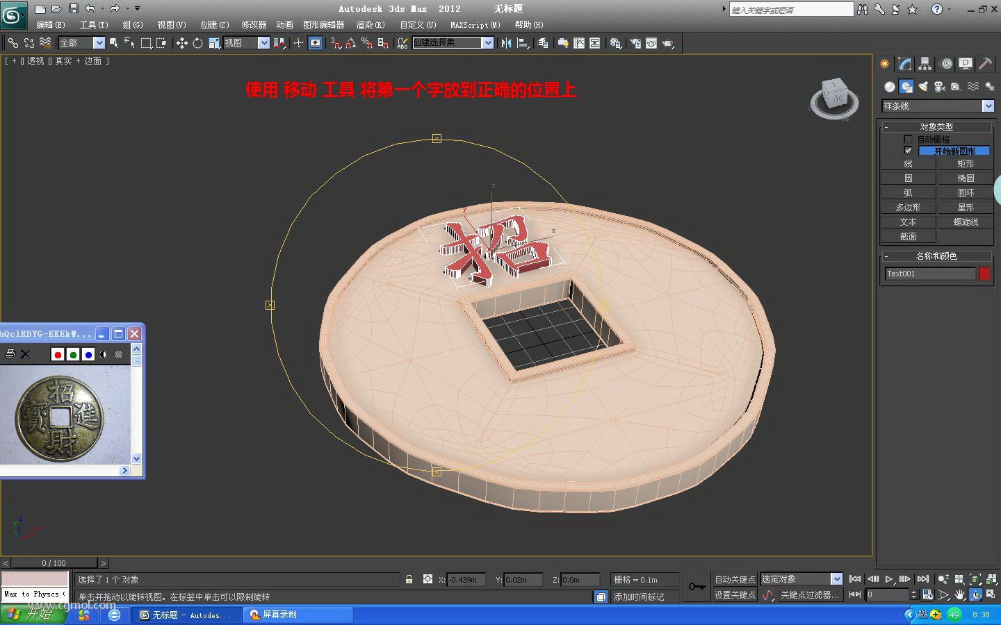Screen dimensions: 1001x625
Task: Collapse the 对象类型 rollout
Action: [x=936, y=127]
